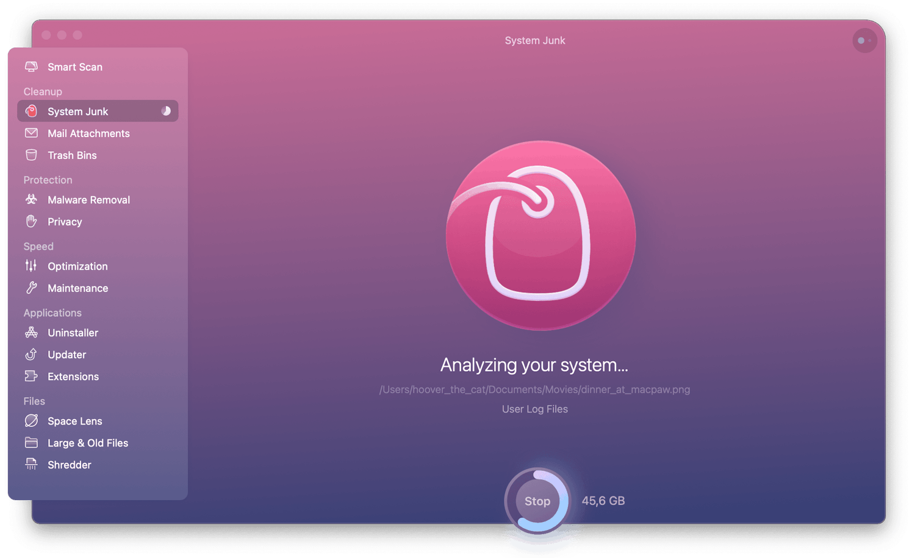This screenshot has height=558, width=912.
Task: Click the scanned file path text
Action: 534,389
